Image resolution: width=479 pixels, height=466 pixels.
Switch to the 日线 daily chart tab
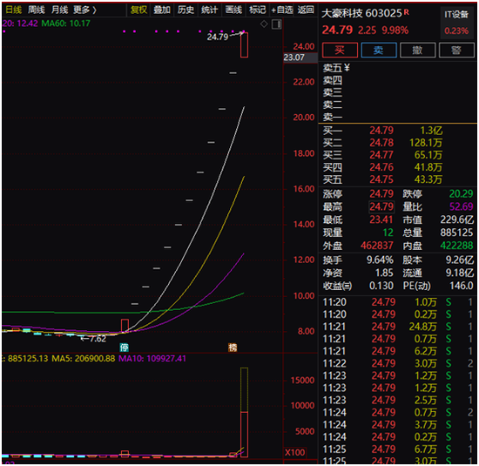[14, 10]
